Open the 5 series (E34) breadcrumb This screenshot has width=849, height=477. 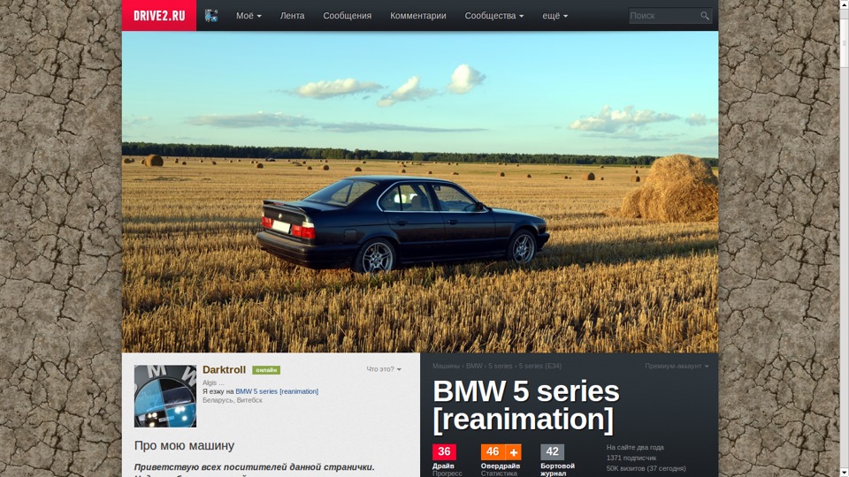(539, 366)
